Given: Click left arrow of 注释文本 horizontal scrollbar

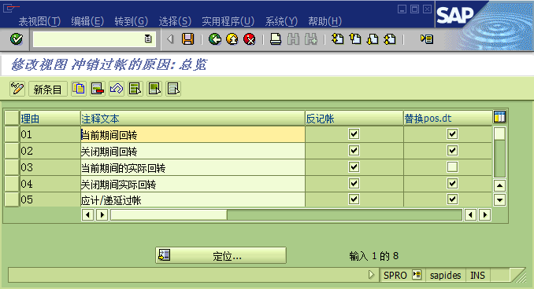Looking at the screenshot, I should [88, 214].
